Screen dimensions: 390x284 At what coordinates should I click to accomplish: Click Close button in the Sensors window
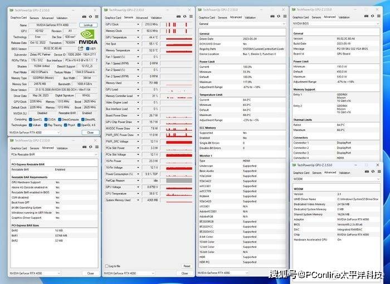185,273
